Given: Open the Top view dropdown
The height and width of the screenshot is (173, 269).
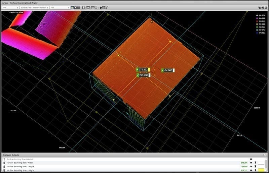Looking at the screenshot, I should click(59, 7).
